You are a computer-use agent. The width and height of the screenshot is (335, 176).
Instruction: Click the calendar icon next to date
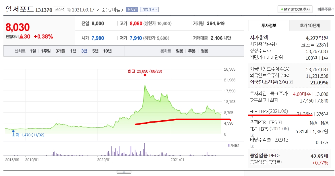[69, 9]
